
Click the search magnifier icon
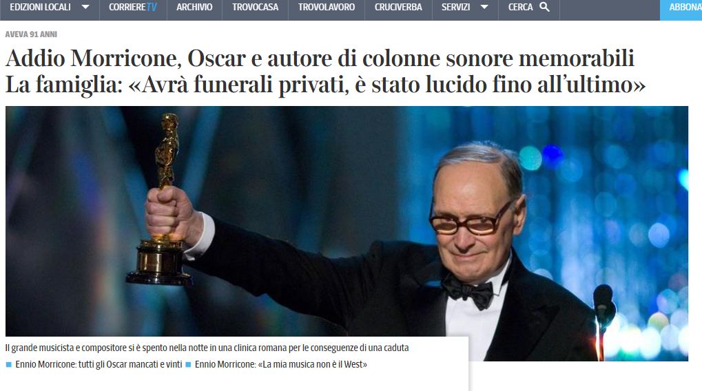544,7
